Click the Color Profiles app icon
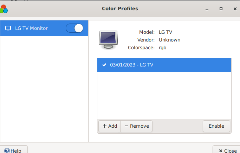The image size is (240, 153). (x=4, y=9)
